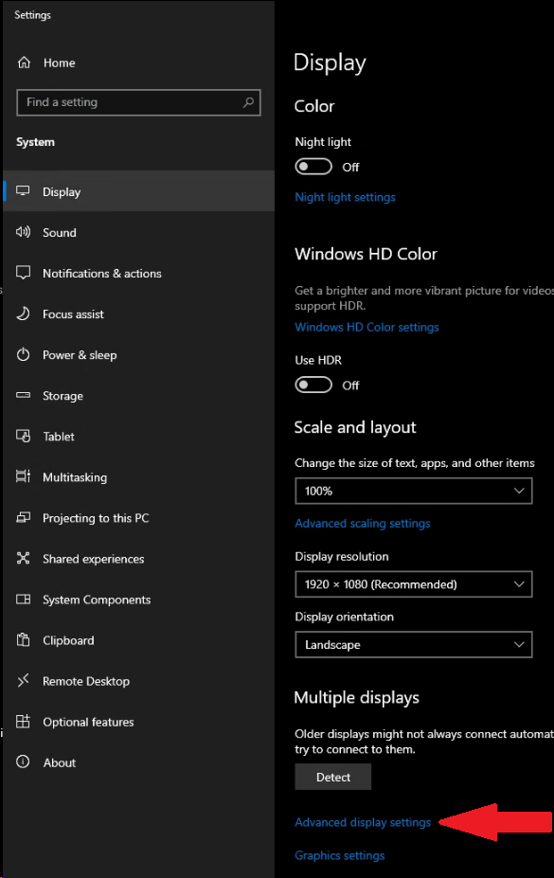Toggle the Use HDR switch
The width and height of the screenshot is (554, 878).
pyautogui.click(x=313, y=385)
